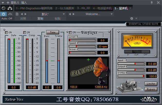This screenshot has height=105, width=162.
Task: Click the Input 0.0 dB value field
Action: coord(151,64)
